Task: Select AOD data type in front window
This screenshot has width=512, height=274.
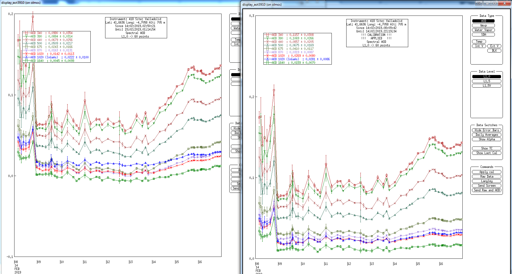Action: point(483,21)
